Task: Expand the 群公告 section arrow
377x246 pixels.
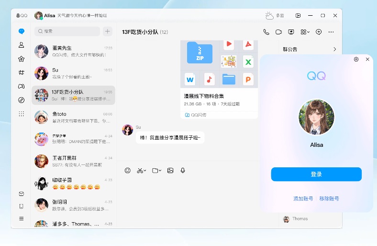Action: (x=334, y=49)
